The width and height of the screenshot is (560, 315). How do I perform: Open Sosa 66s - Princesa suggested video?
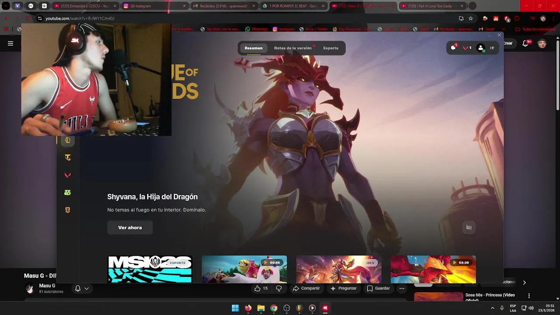(490, 297)
